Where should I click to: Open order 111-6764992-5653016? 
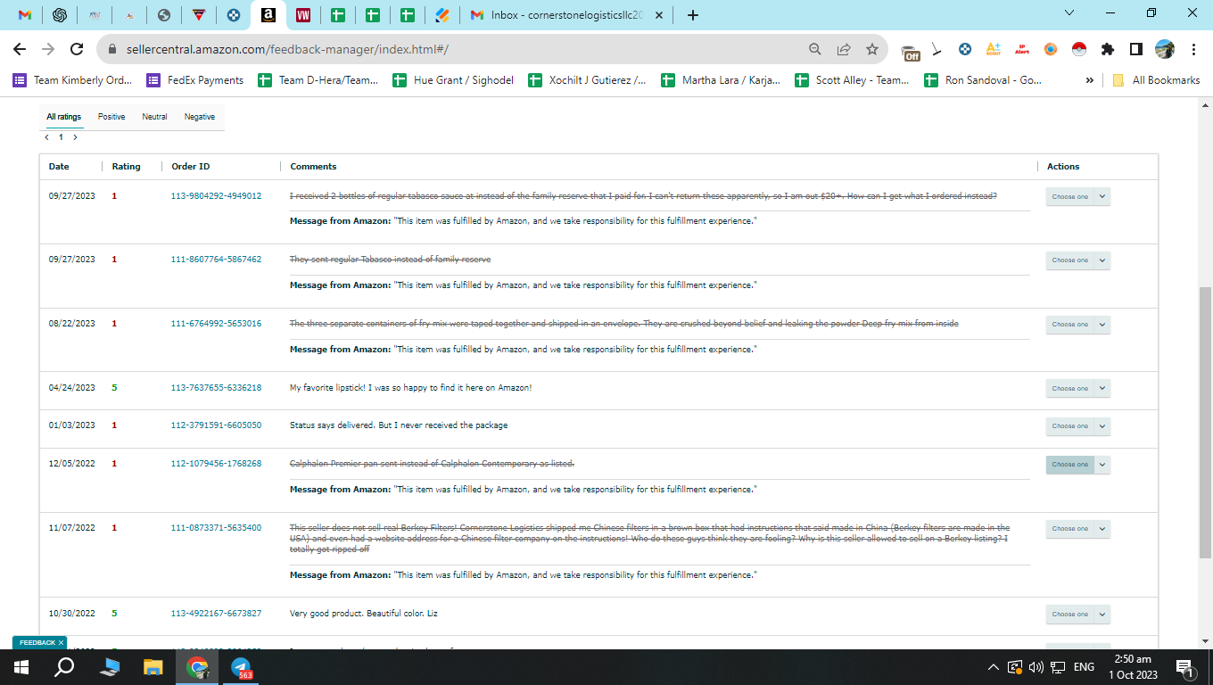point(217,324)
